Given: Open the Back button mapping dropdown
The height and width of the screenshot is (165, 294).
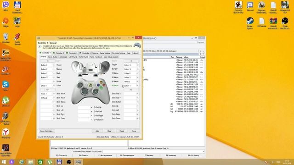Looking at the screenshot, I should [54, 73].
